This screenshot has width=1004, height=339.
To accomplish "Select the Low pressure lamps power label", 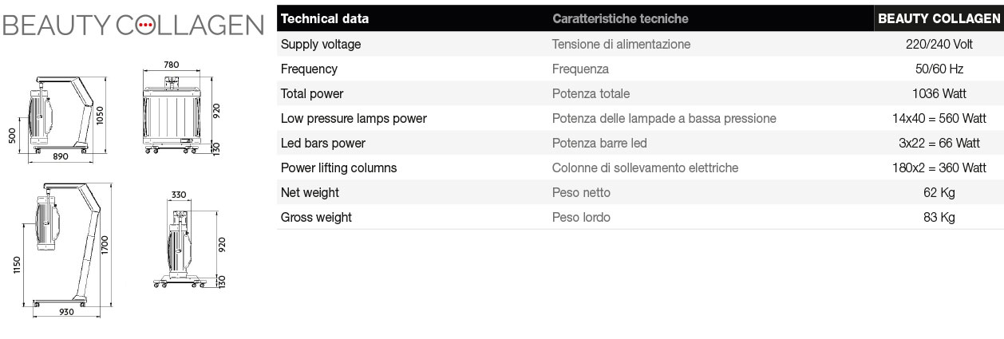I will point(354,119).
